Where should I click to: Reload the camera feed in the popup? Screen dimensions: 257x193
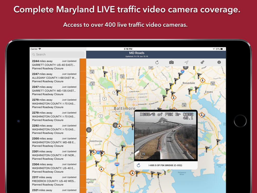pyautogui.click(x=139, y=165)
